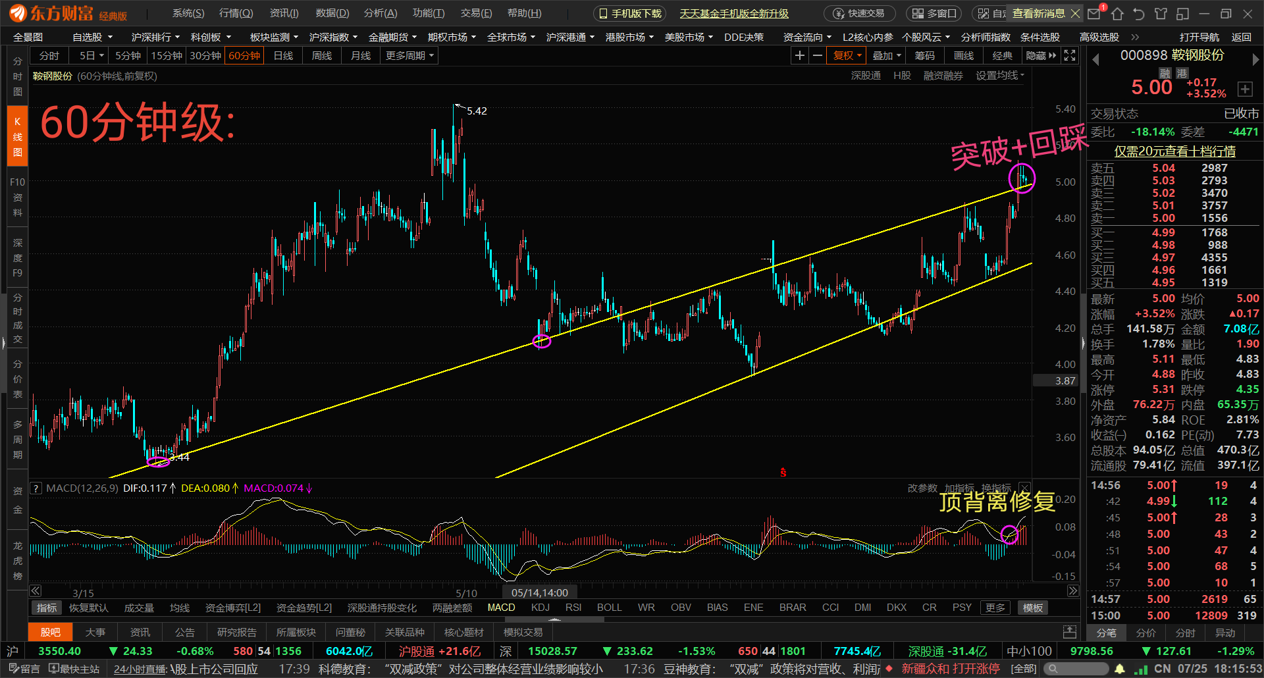
Task: Open 更多周期 dropdown
Action: pos(409,56)
